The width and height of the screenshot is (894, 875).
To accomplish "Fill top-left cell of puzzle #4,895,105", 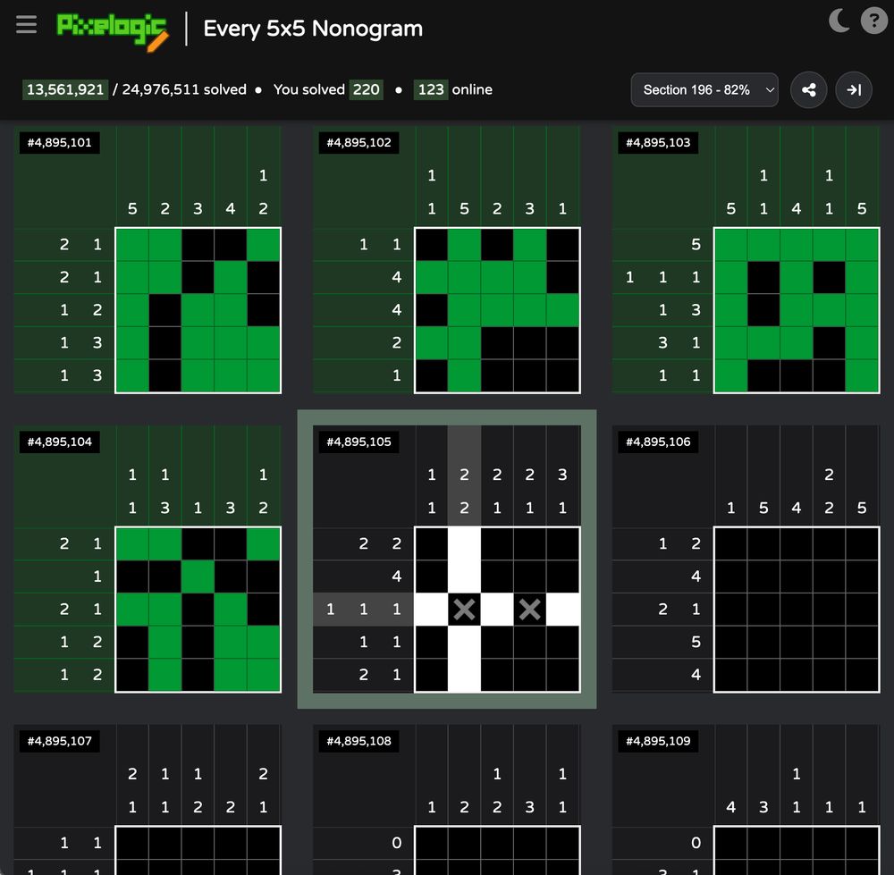I will click(x=432, y=543).
